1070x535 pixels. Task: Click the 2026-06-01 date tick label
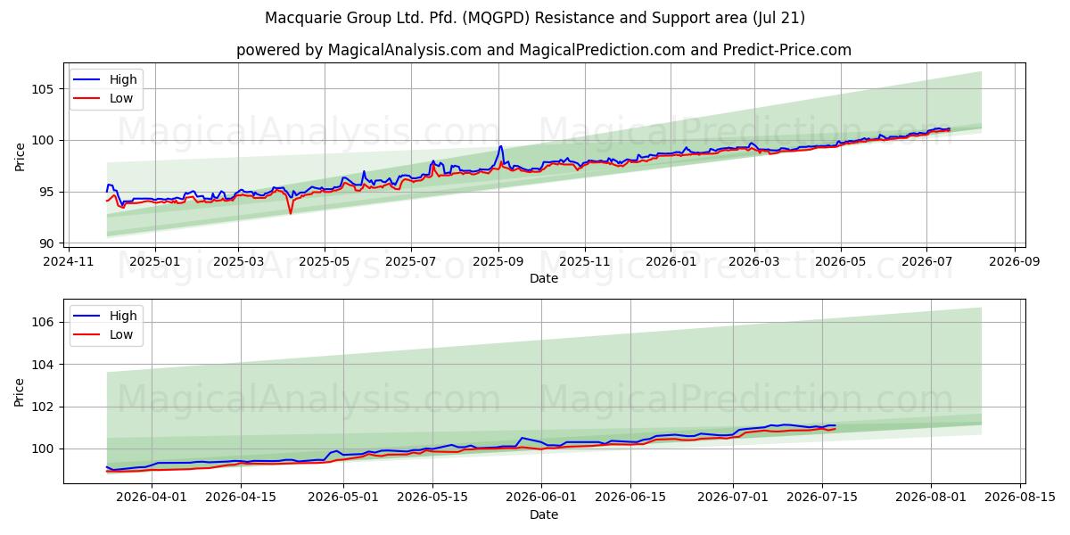pyautogui.click(x=541, y=498)
